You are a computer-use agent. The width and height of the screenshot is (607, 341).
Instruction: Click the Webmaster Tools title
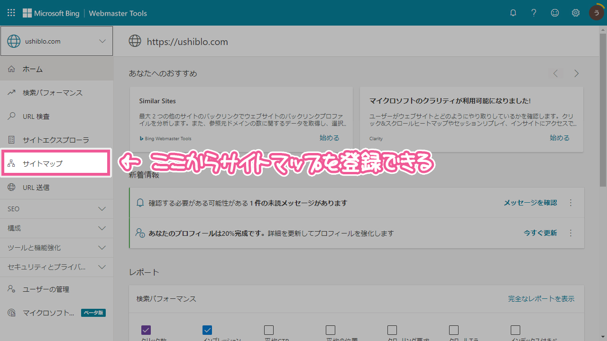(118, 13)
